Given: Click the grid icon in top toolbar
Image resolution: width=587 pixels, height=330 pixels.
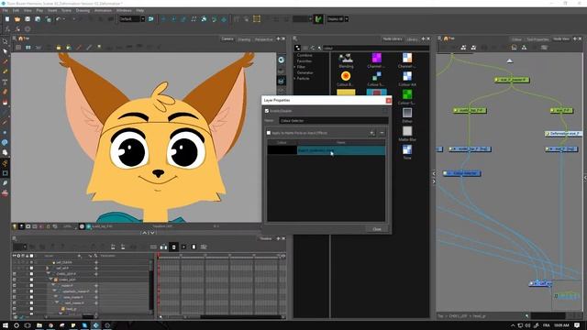Looking at the screenshot, I should tap(257, 19).
